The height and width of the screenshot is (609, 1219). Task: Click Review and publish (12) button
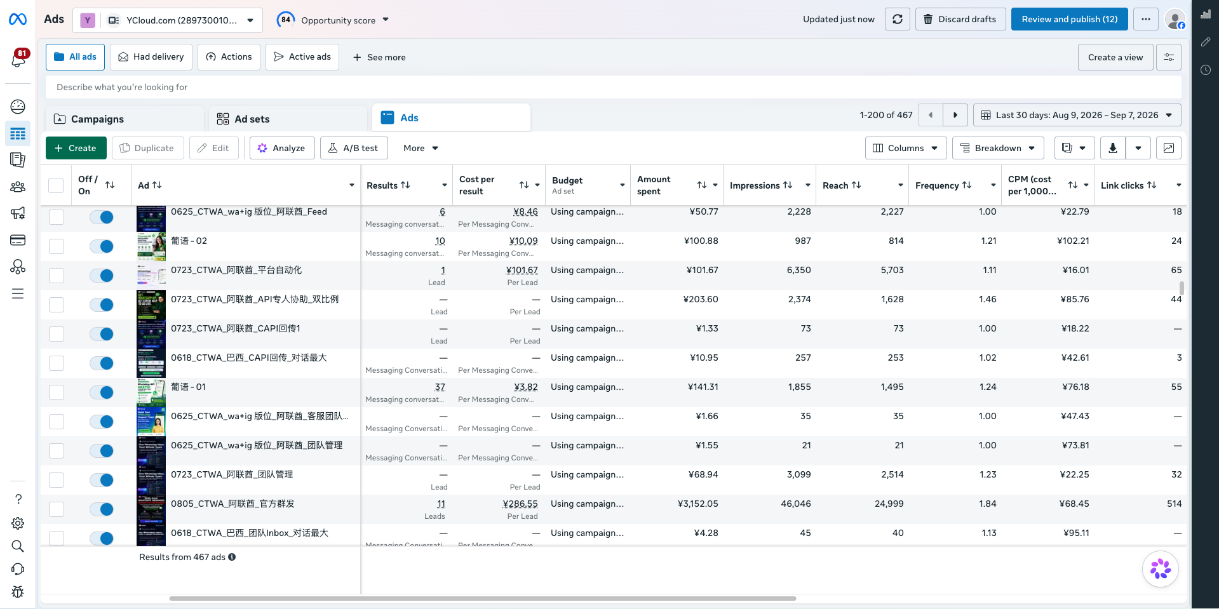[1070, 19]
